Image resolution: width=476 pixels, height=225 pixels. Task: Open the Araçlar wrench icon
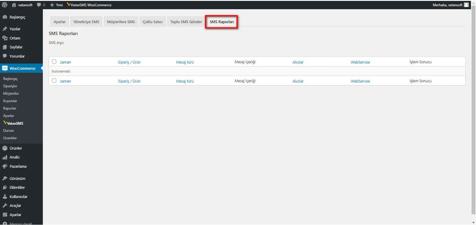point(5,205)
